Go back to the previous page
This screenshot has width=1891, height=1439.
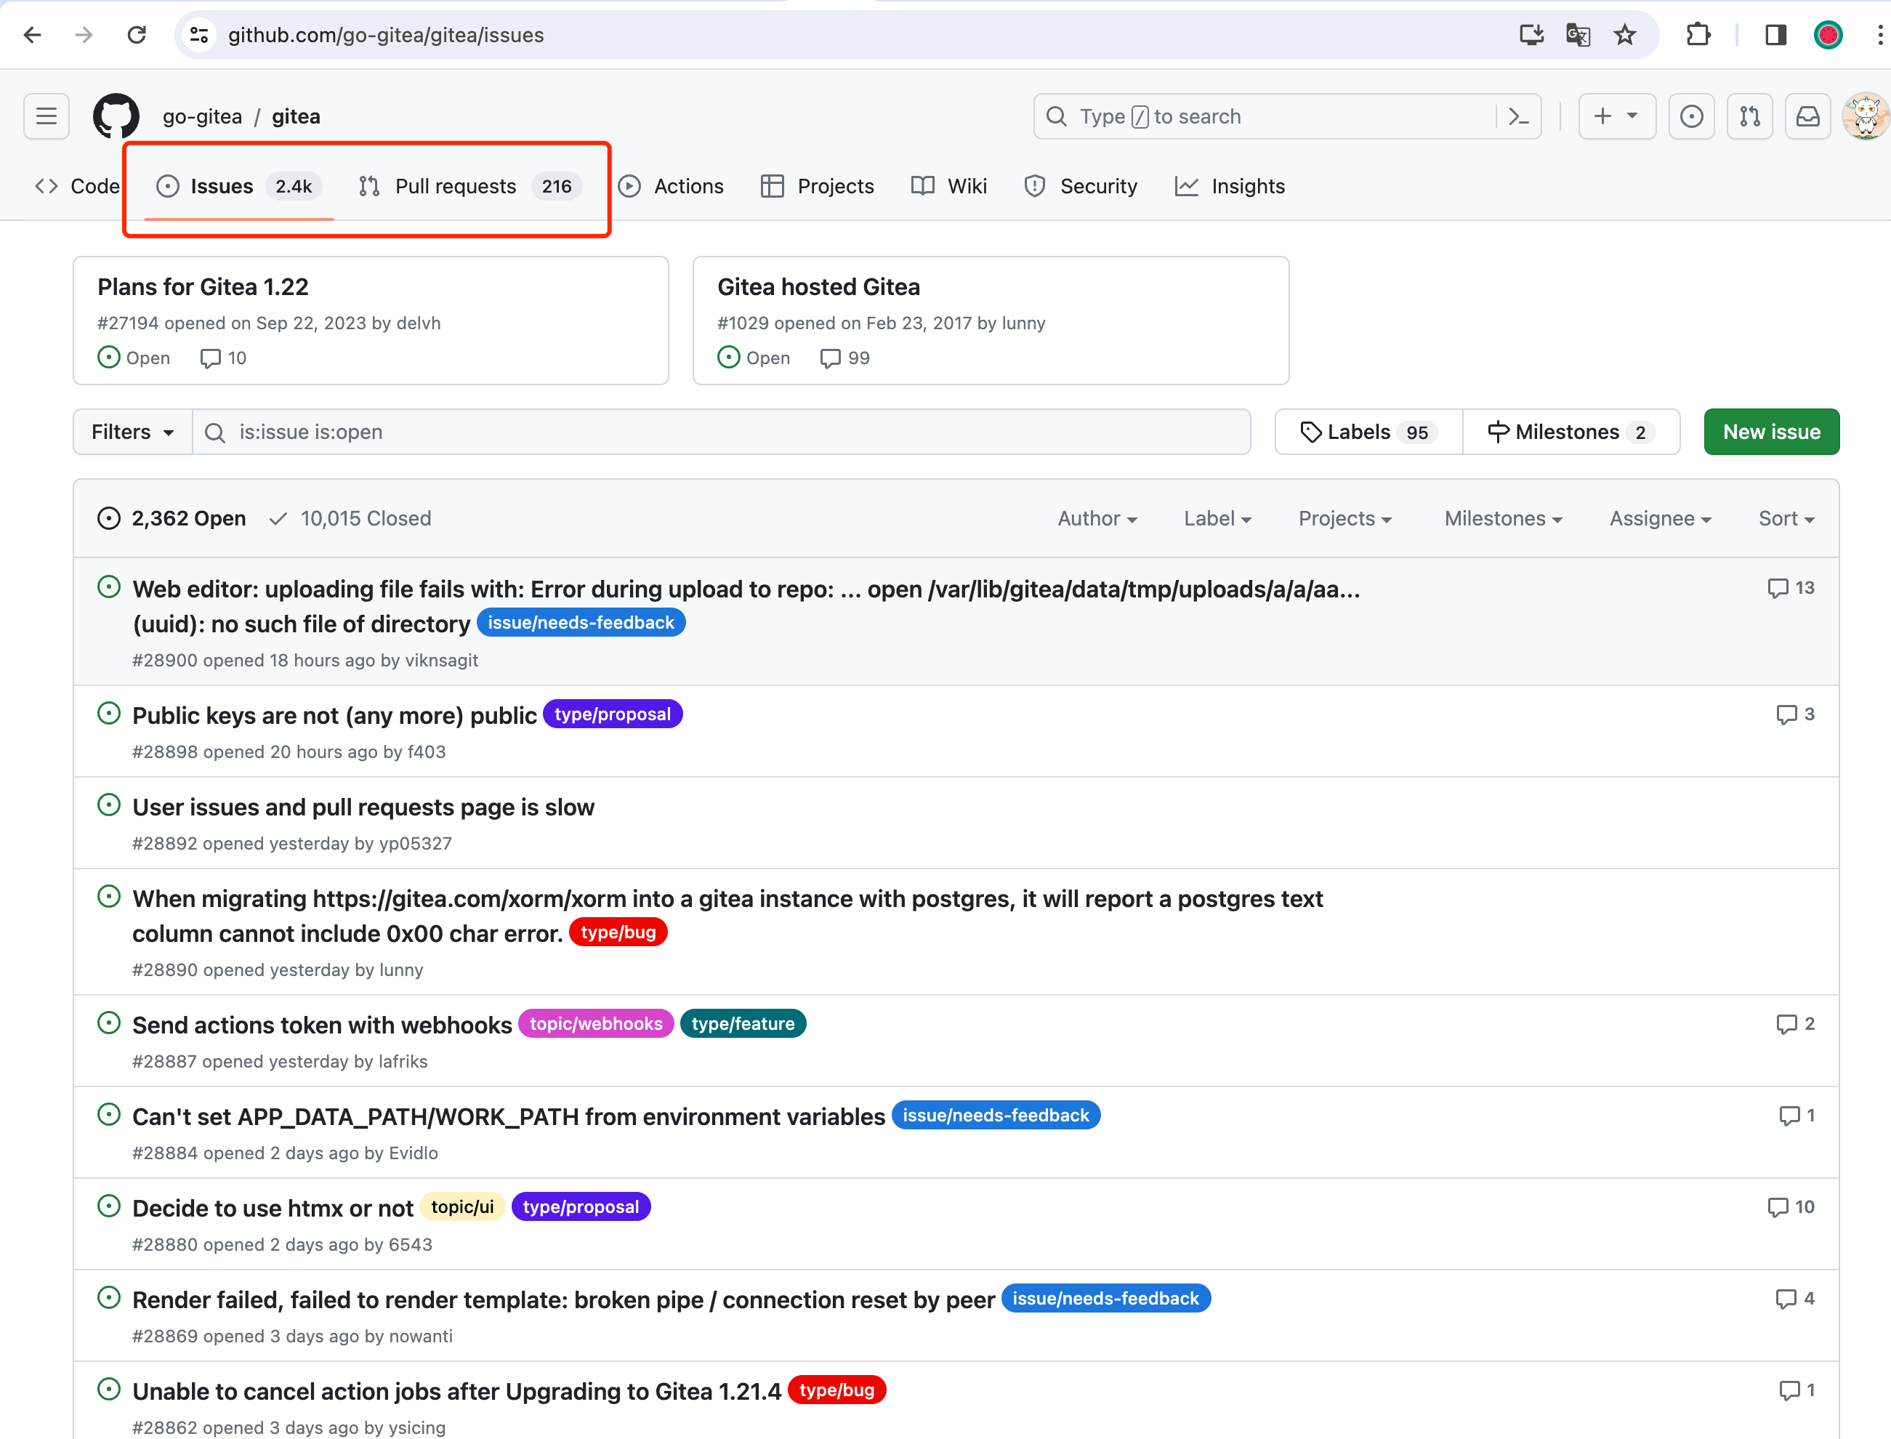click(x=33, y=35)
